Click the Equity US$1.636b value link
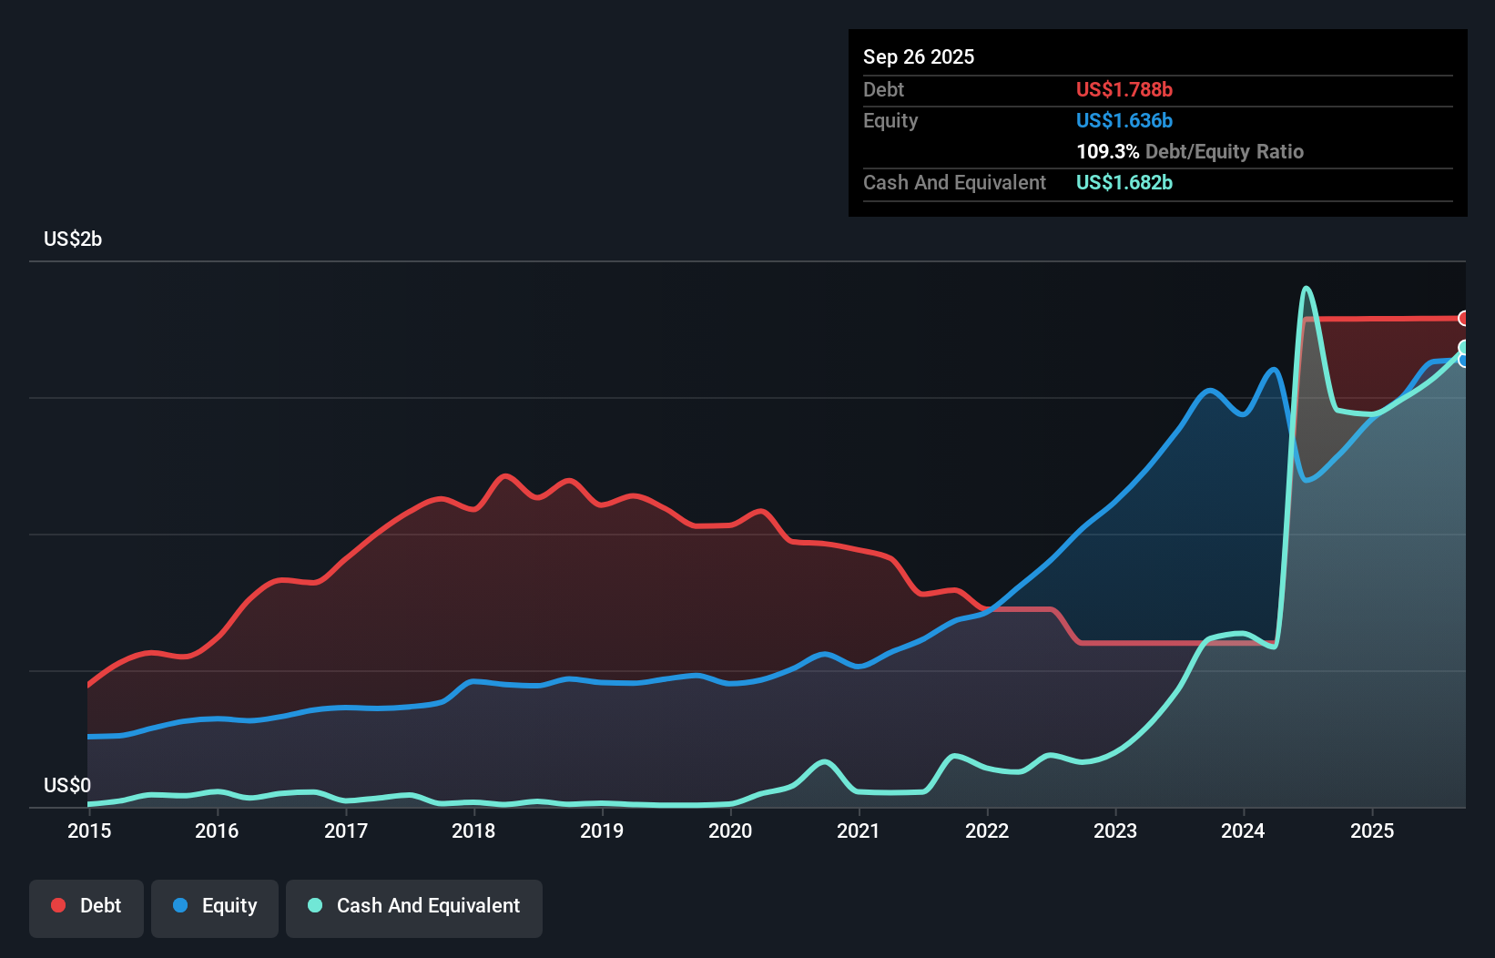Image resolution: width=1495 pixels, height=958 pixels. (x=1124, y=120)
